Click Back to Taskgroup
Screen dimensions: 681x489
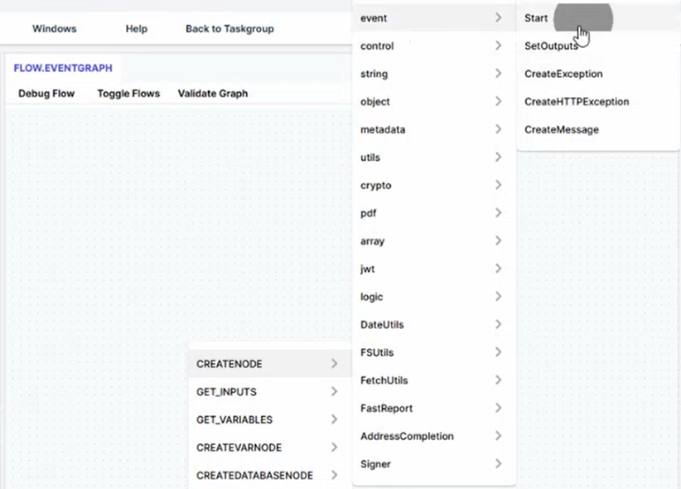click(x=229, y=29)
